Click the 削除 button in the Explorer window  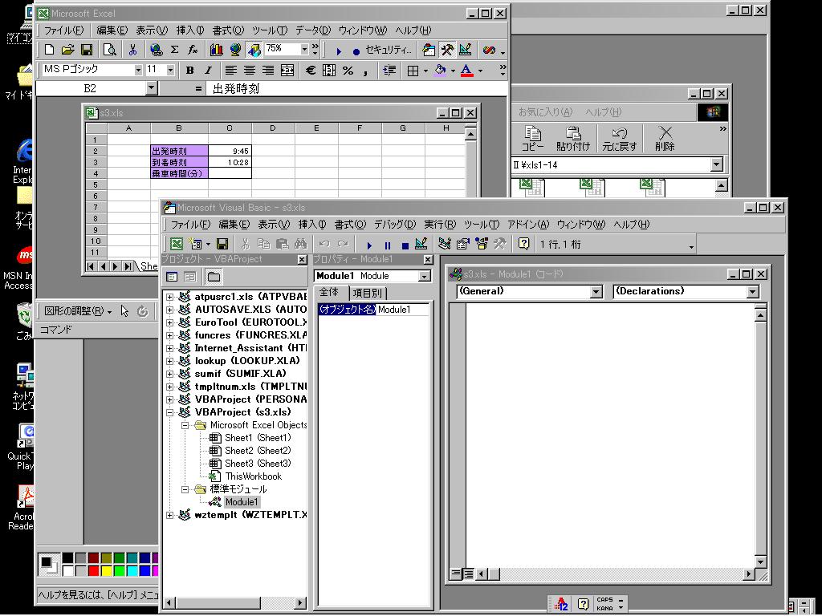665,139
